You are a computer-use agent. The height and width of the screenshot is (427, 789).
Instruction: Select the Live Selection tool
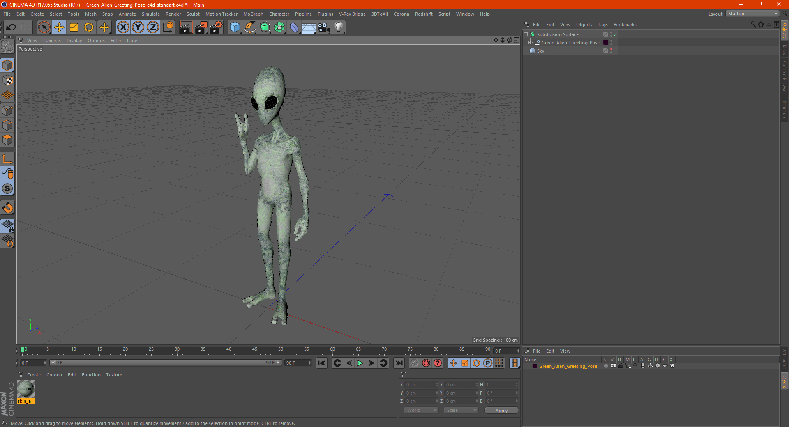click(x=44, y=28)
